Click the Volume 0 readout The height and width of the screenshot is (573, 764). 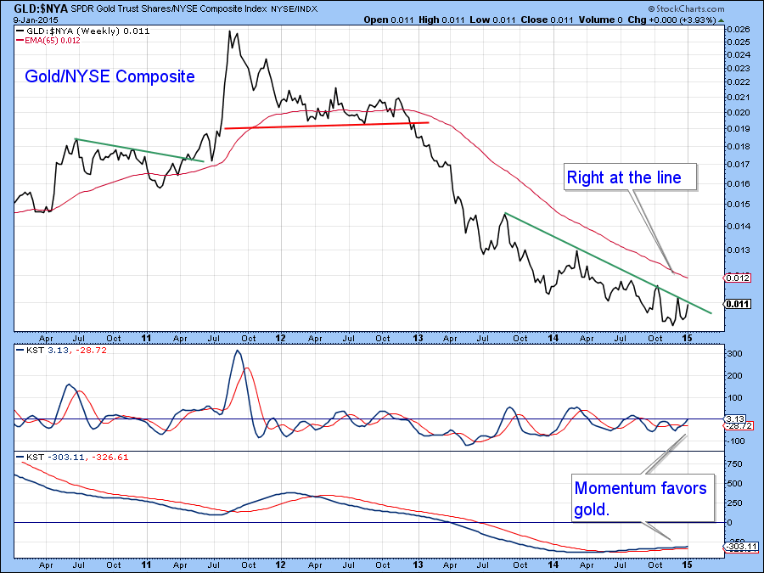[x=601, y=20]
